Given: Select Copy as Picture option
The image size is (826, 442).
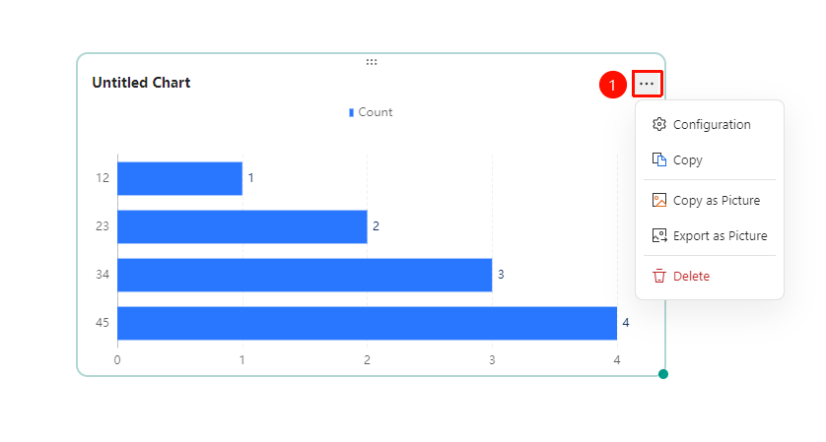Looking at the screenshot, I should (x=710, y=200).
